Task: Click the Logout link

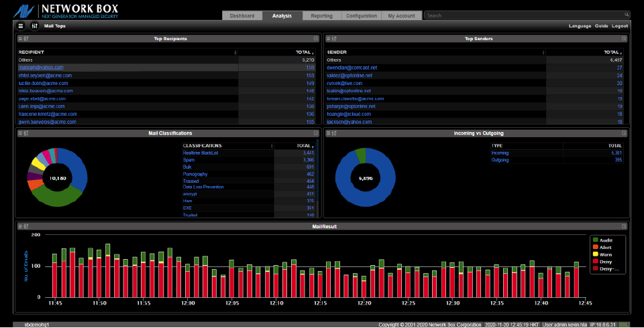Action: coord(620,26)
